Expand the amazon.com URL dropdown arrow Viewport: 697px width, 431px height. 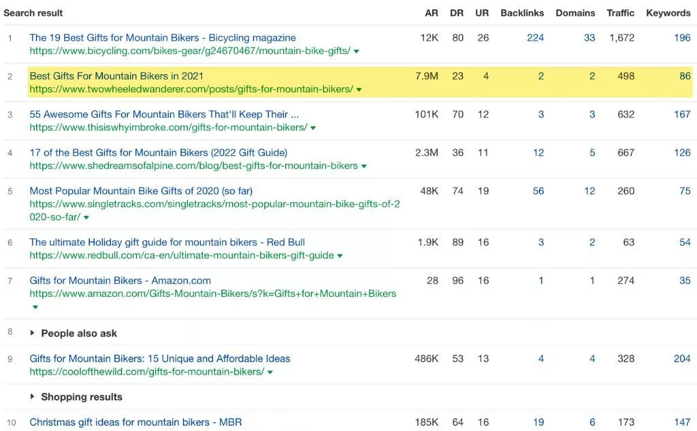tap(35, 307)
